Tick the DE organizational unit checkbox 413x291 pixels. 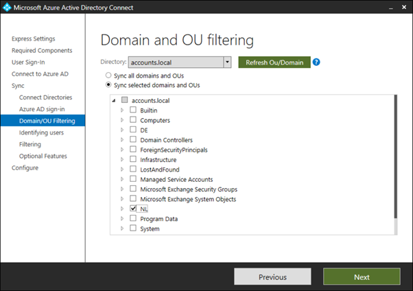[133, 130]
